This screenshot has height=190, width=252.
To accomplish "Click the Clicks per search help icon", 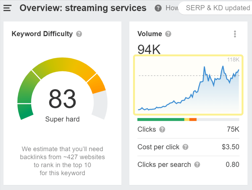I will (x=197, y=165).
